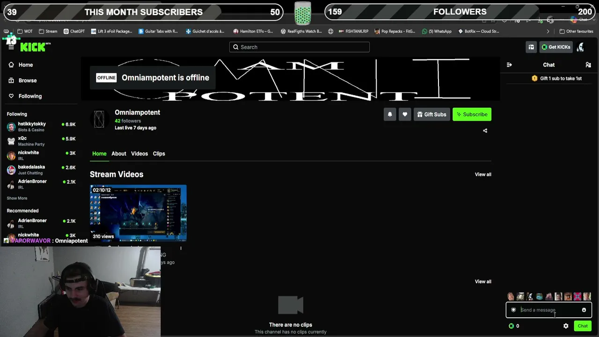Send message with the green Chat button

(x=583, y=326)
